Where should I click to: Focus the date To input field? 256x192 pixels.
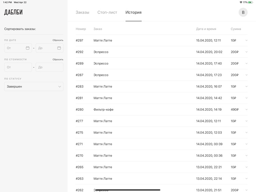pyautogui.click(x=49, y=48)
